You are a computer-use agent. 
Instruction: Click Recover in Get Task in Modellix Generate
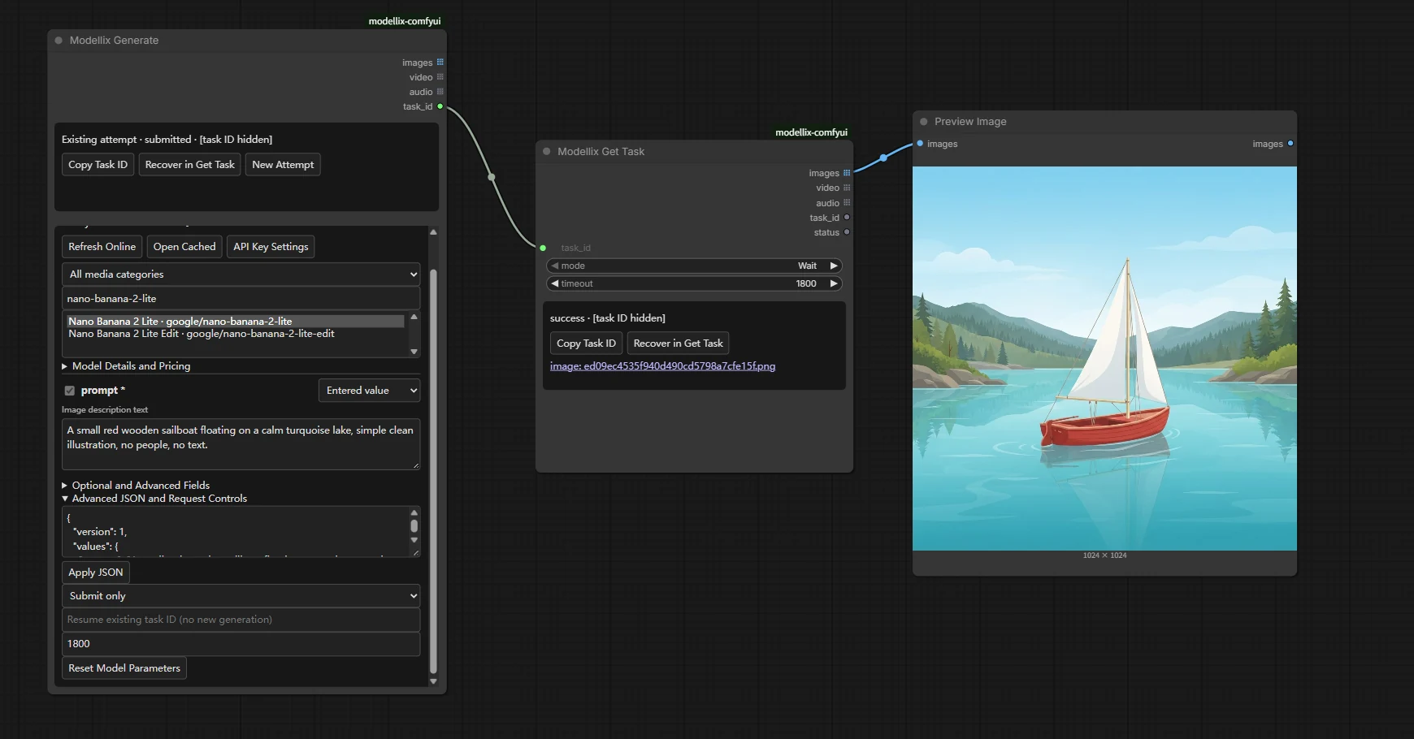(x=190, y=165)
